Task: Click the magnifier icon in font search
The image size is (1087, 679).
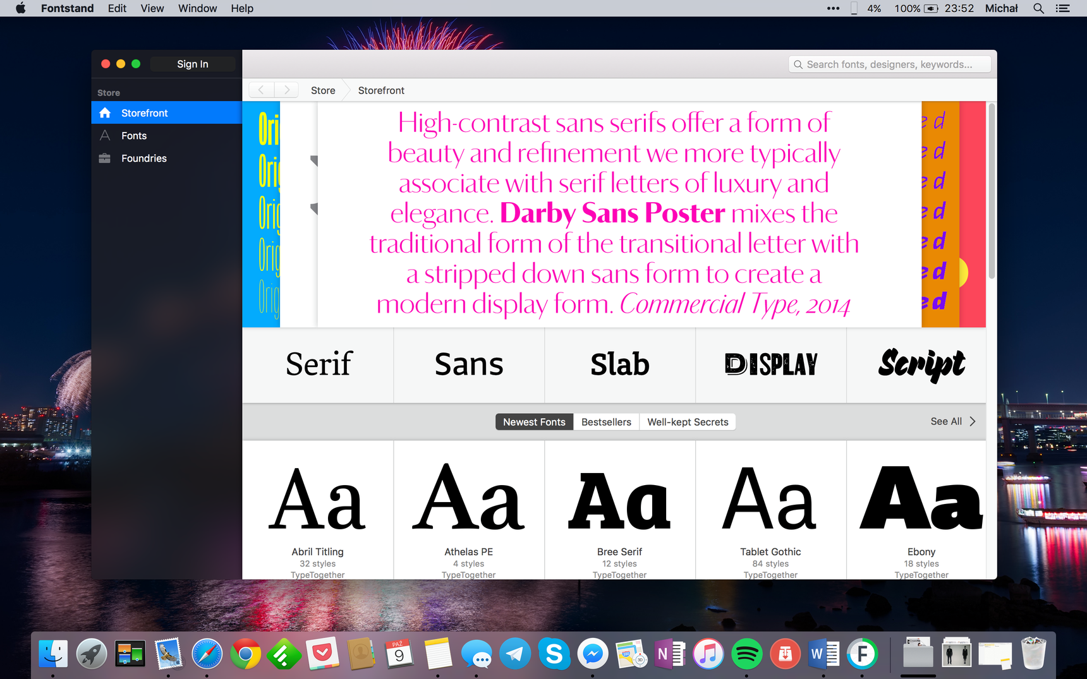Action: click(x=798, y=64)
